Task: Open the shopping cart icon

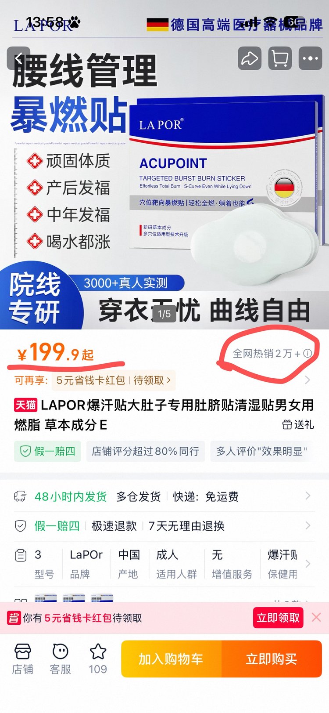Action: coord(280,58)
